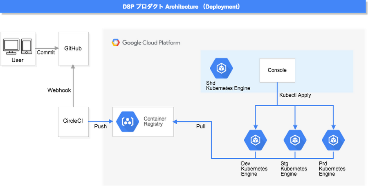Image resolution: width=368 pixels, height=186 pixels.
Task: Click the tablet device icon in User box
Action: 26,47
